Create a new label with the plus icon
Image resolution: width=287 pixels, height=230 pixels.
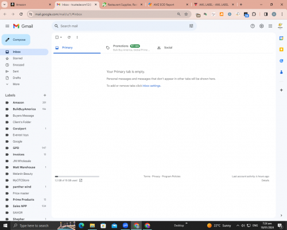[45, 95]
